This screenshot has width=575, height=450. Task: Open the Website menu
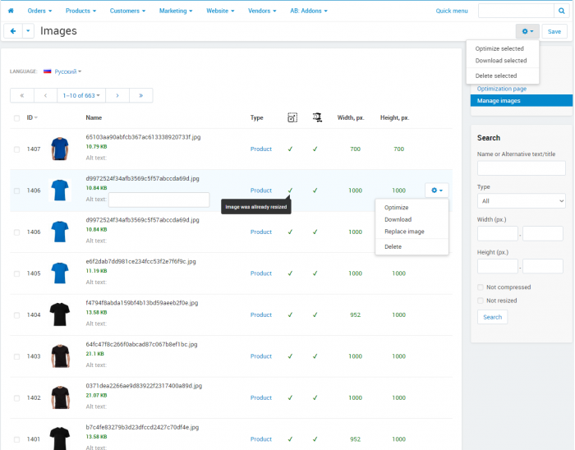point(220,11)
